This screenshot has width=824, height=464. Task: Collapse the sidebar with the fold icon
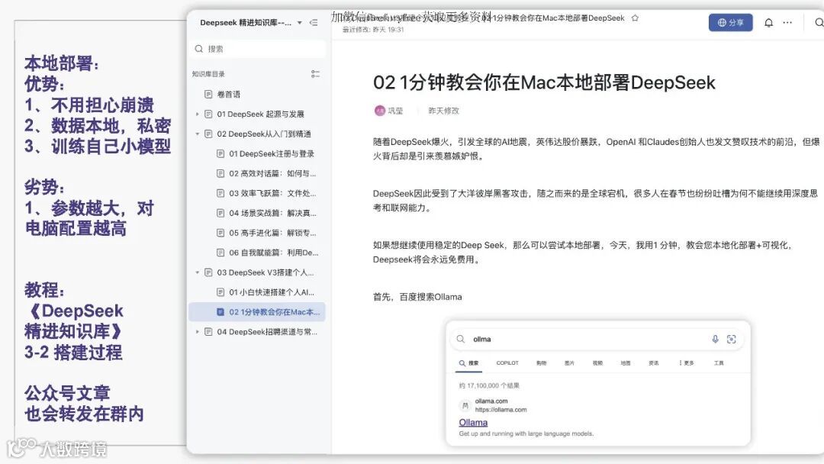[x=314, y=23]
